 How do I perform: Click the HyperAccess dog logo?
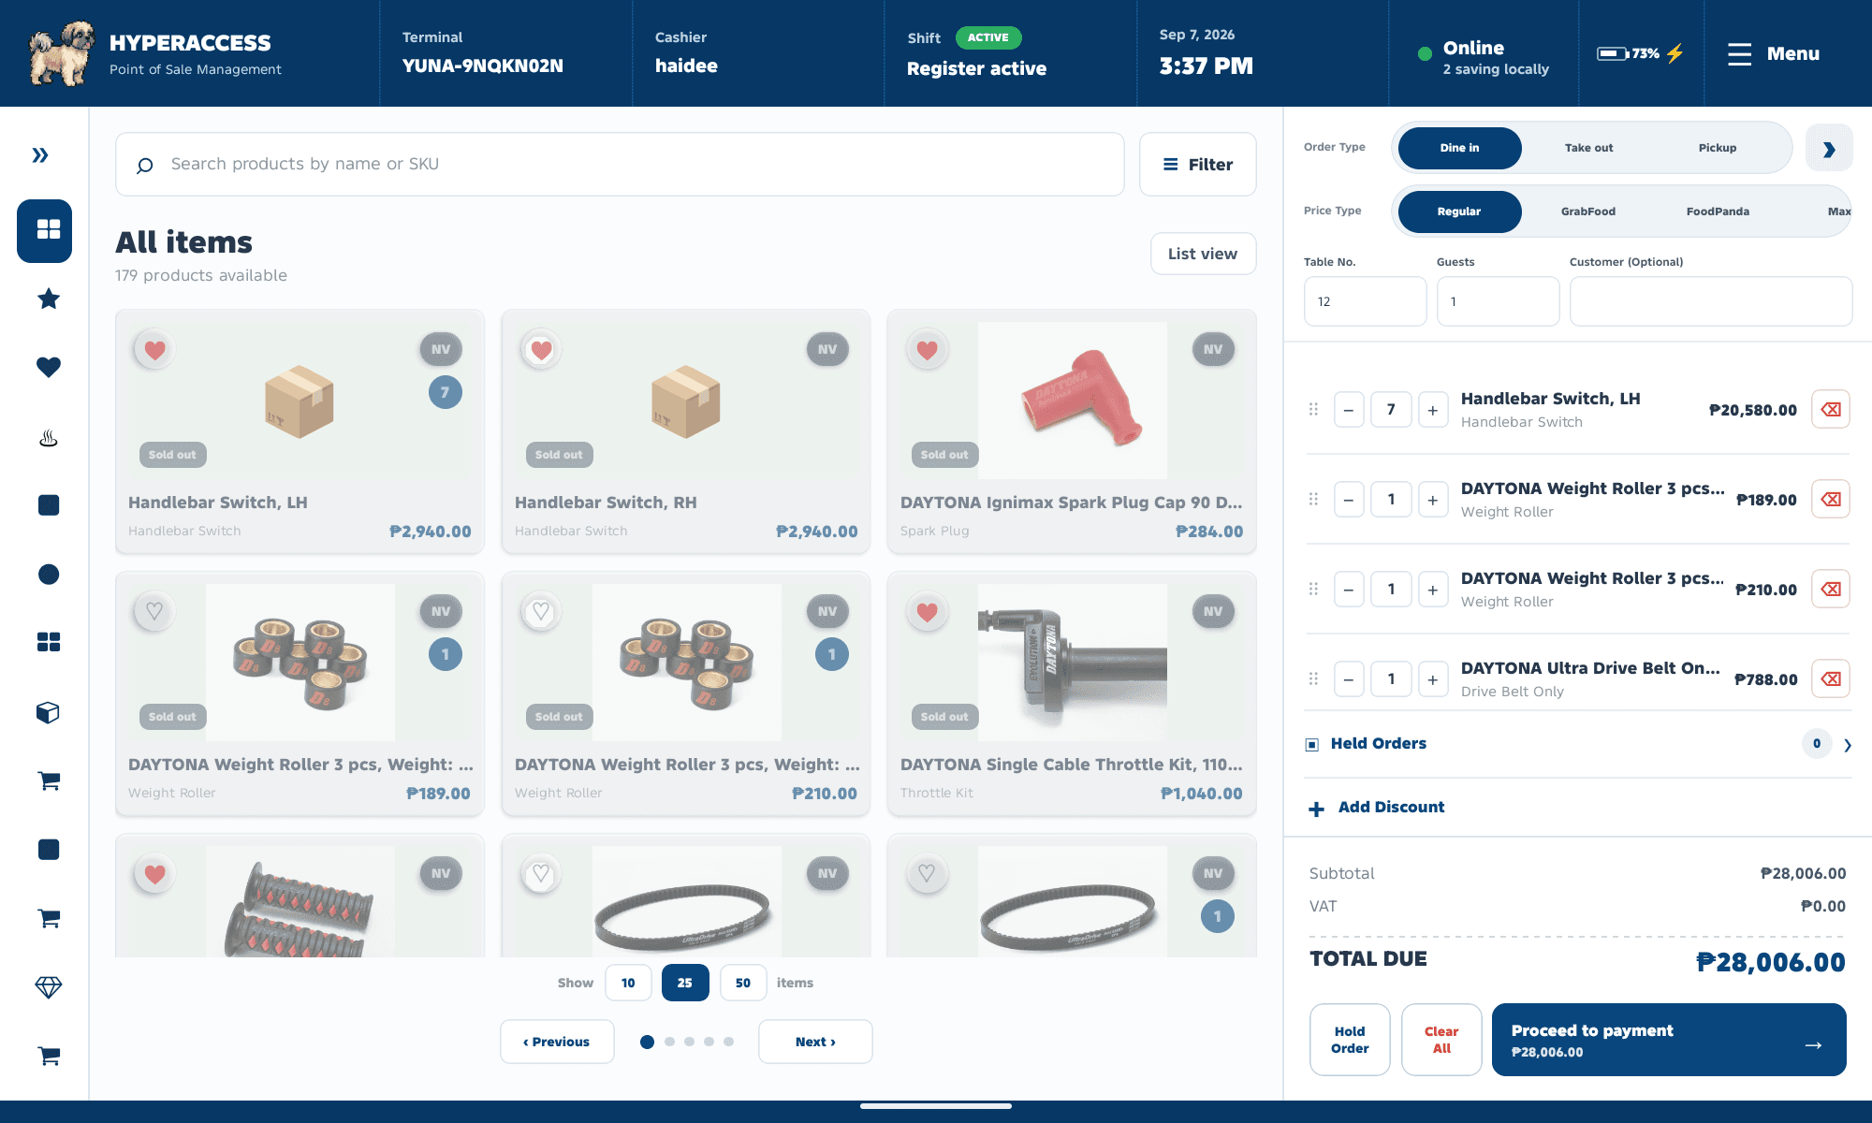[62, 53]
